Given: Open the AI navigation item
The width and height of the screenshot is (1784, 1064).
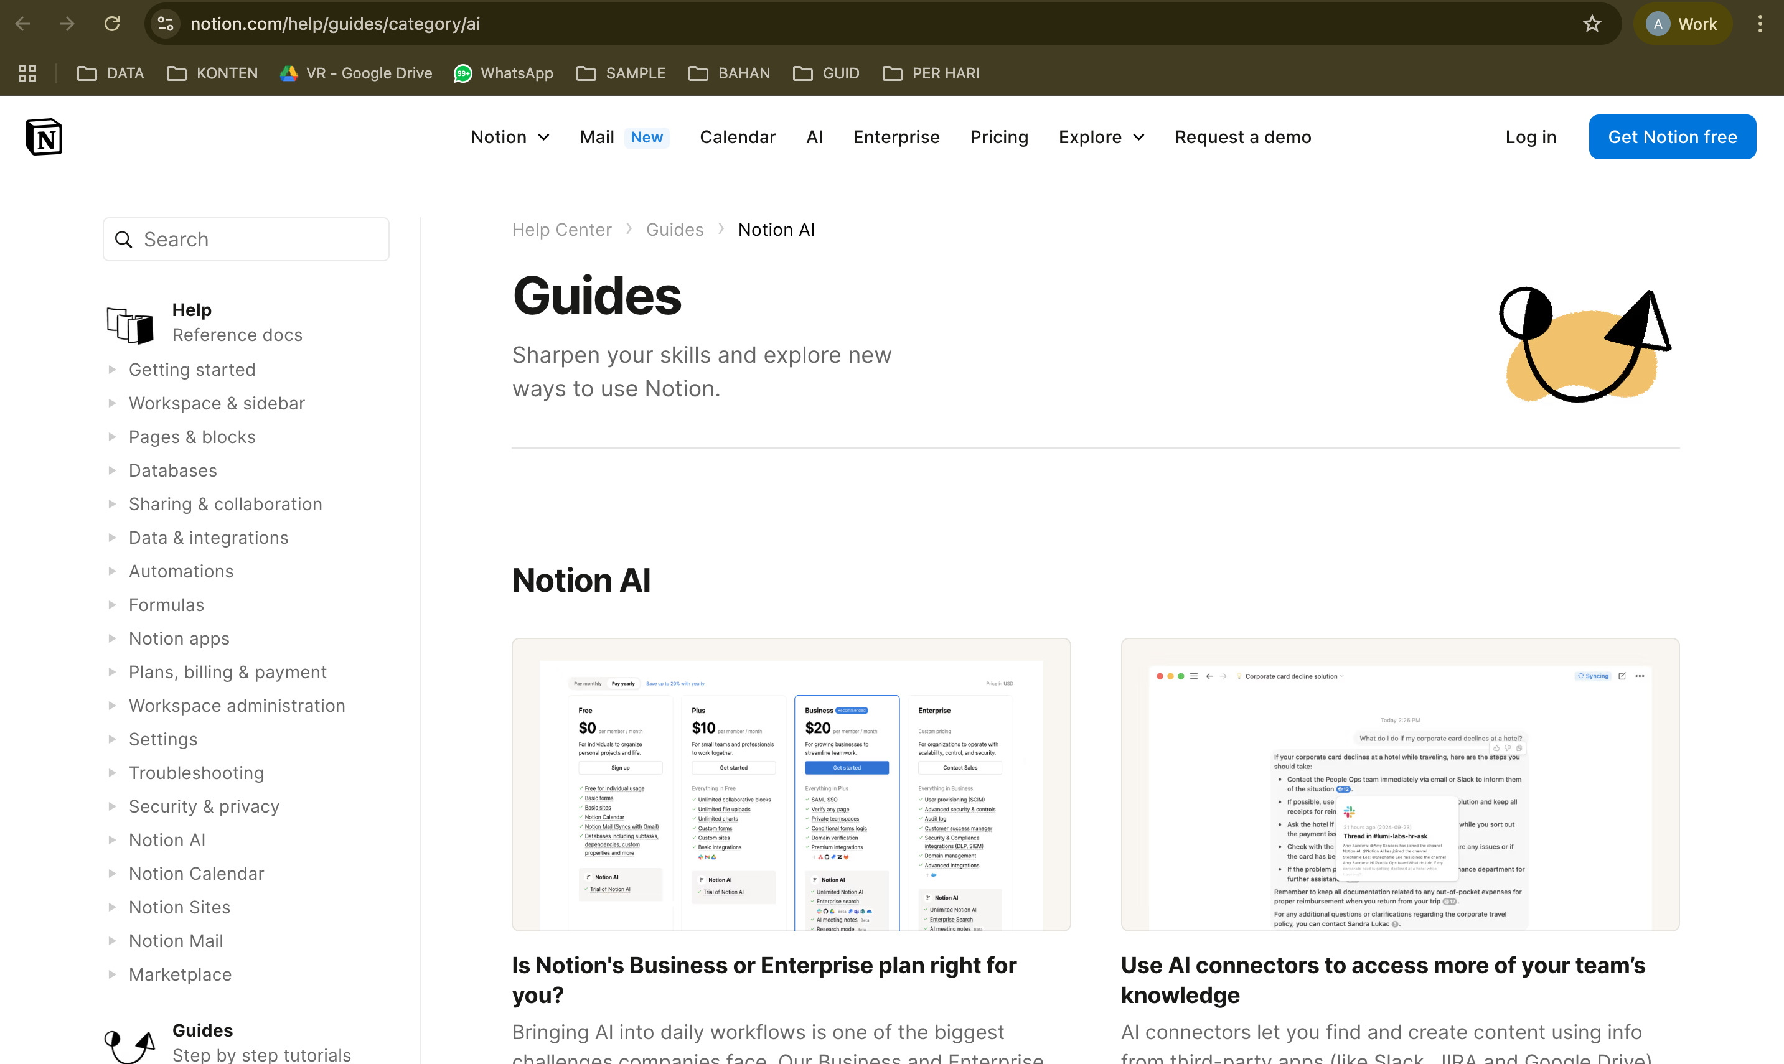Looking at the screenshot, I should tap(814, 137).
